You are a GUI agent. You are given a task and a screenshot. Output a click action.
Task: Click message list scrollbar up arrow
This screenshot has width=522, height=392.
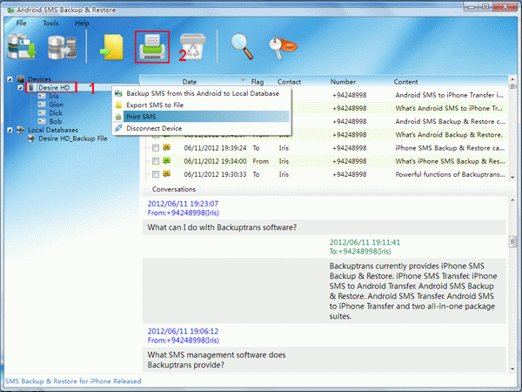coord(512,79)
